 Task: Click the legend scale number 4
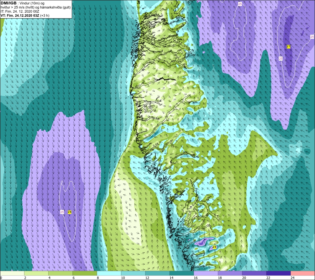[49, 278]
